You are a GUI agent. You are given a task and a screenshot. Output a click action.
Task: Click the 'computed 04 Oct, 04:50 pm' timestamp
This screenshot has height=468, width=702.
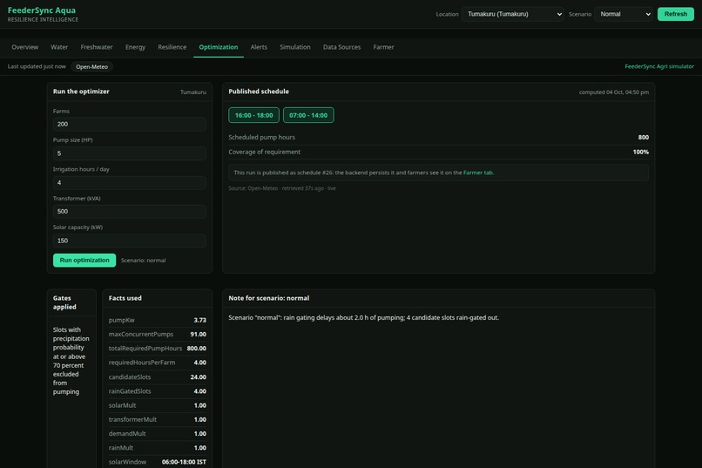coord(614,92)
